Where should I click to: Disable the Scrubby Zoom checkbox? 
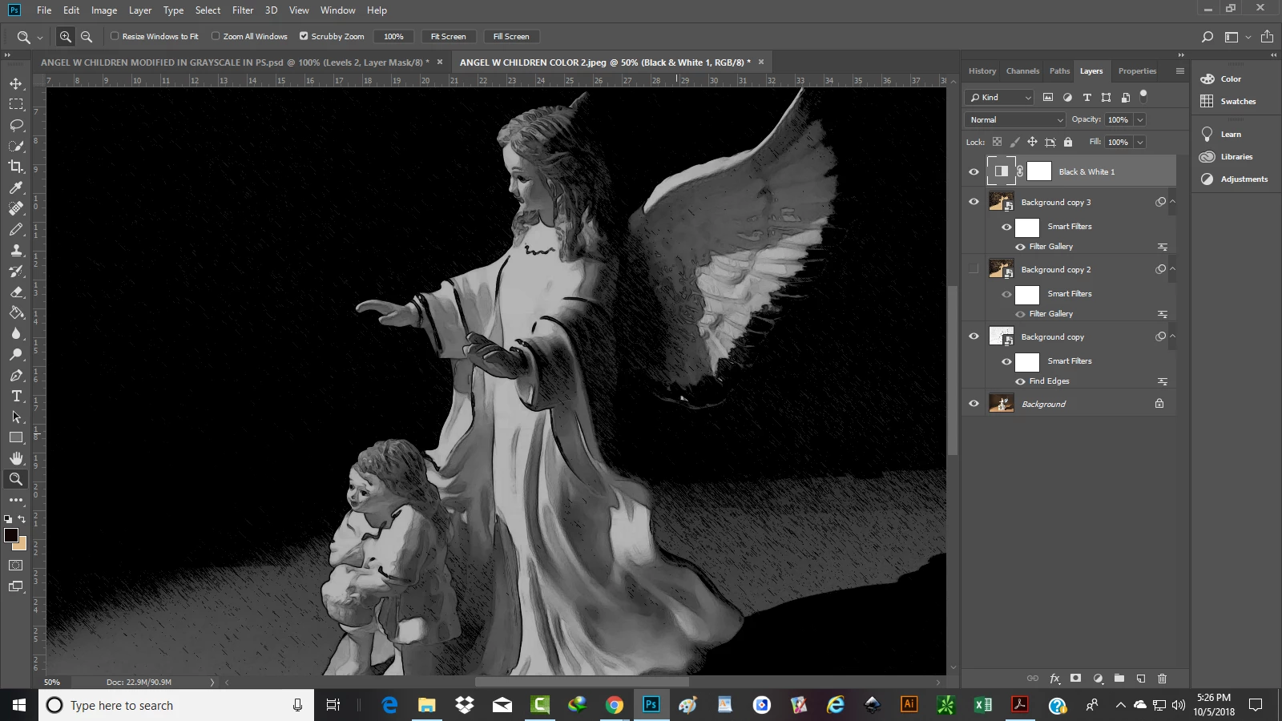click(304, 36)
